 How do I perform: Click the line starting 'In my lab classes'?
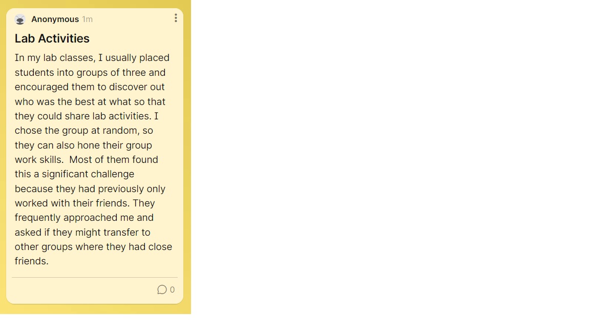92,58
